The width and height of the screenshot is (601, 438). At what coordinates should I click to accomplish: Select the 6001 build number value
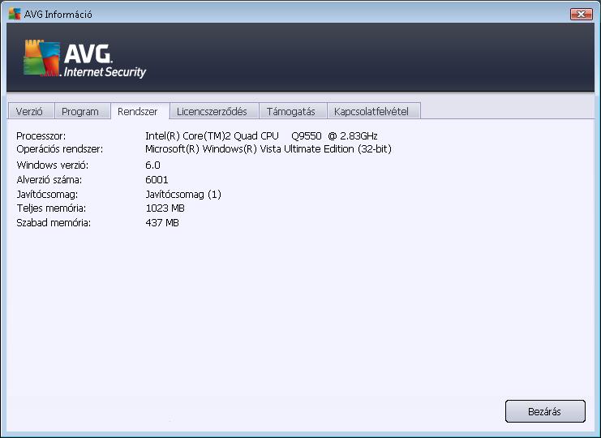pyautogui.click(x=157, y=180)
